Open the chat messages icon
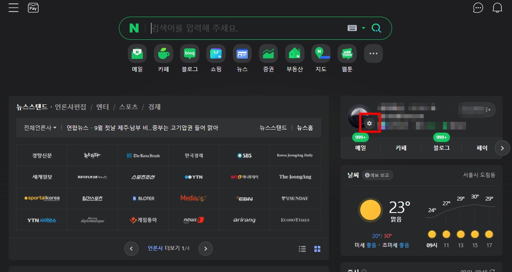This screenshot has width=512, height=272. pos(478,8)
